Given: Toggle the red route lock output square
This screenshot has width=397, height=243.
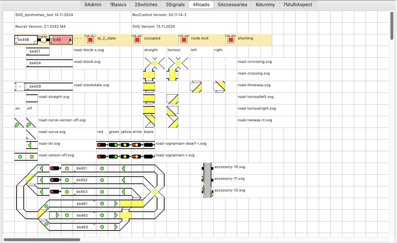Looking at the screenshot, I should (x=184, y=40).
